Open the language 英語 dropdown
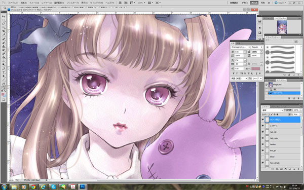304x190 pixels. [239, 79]
